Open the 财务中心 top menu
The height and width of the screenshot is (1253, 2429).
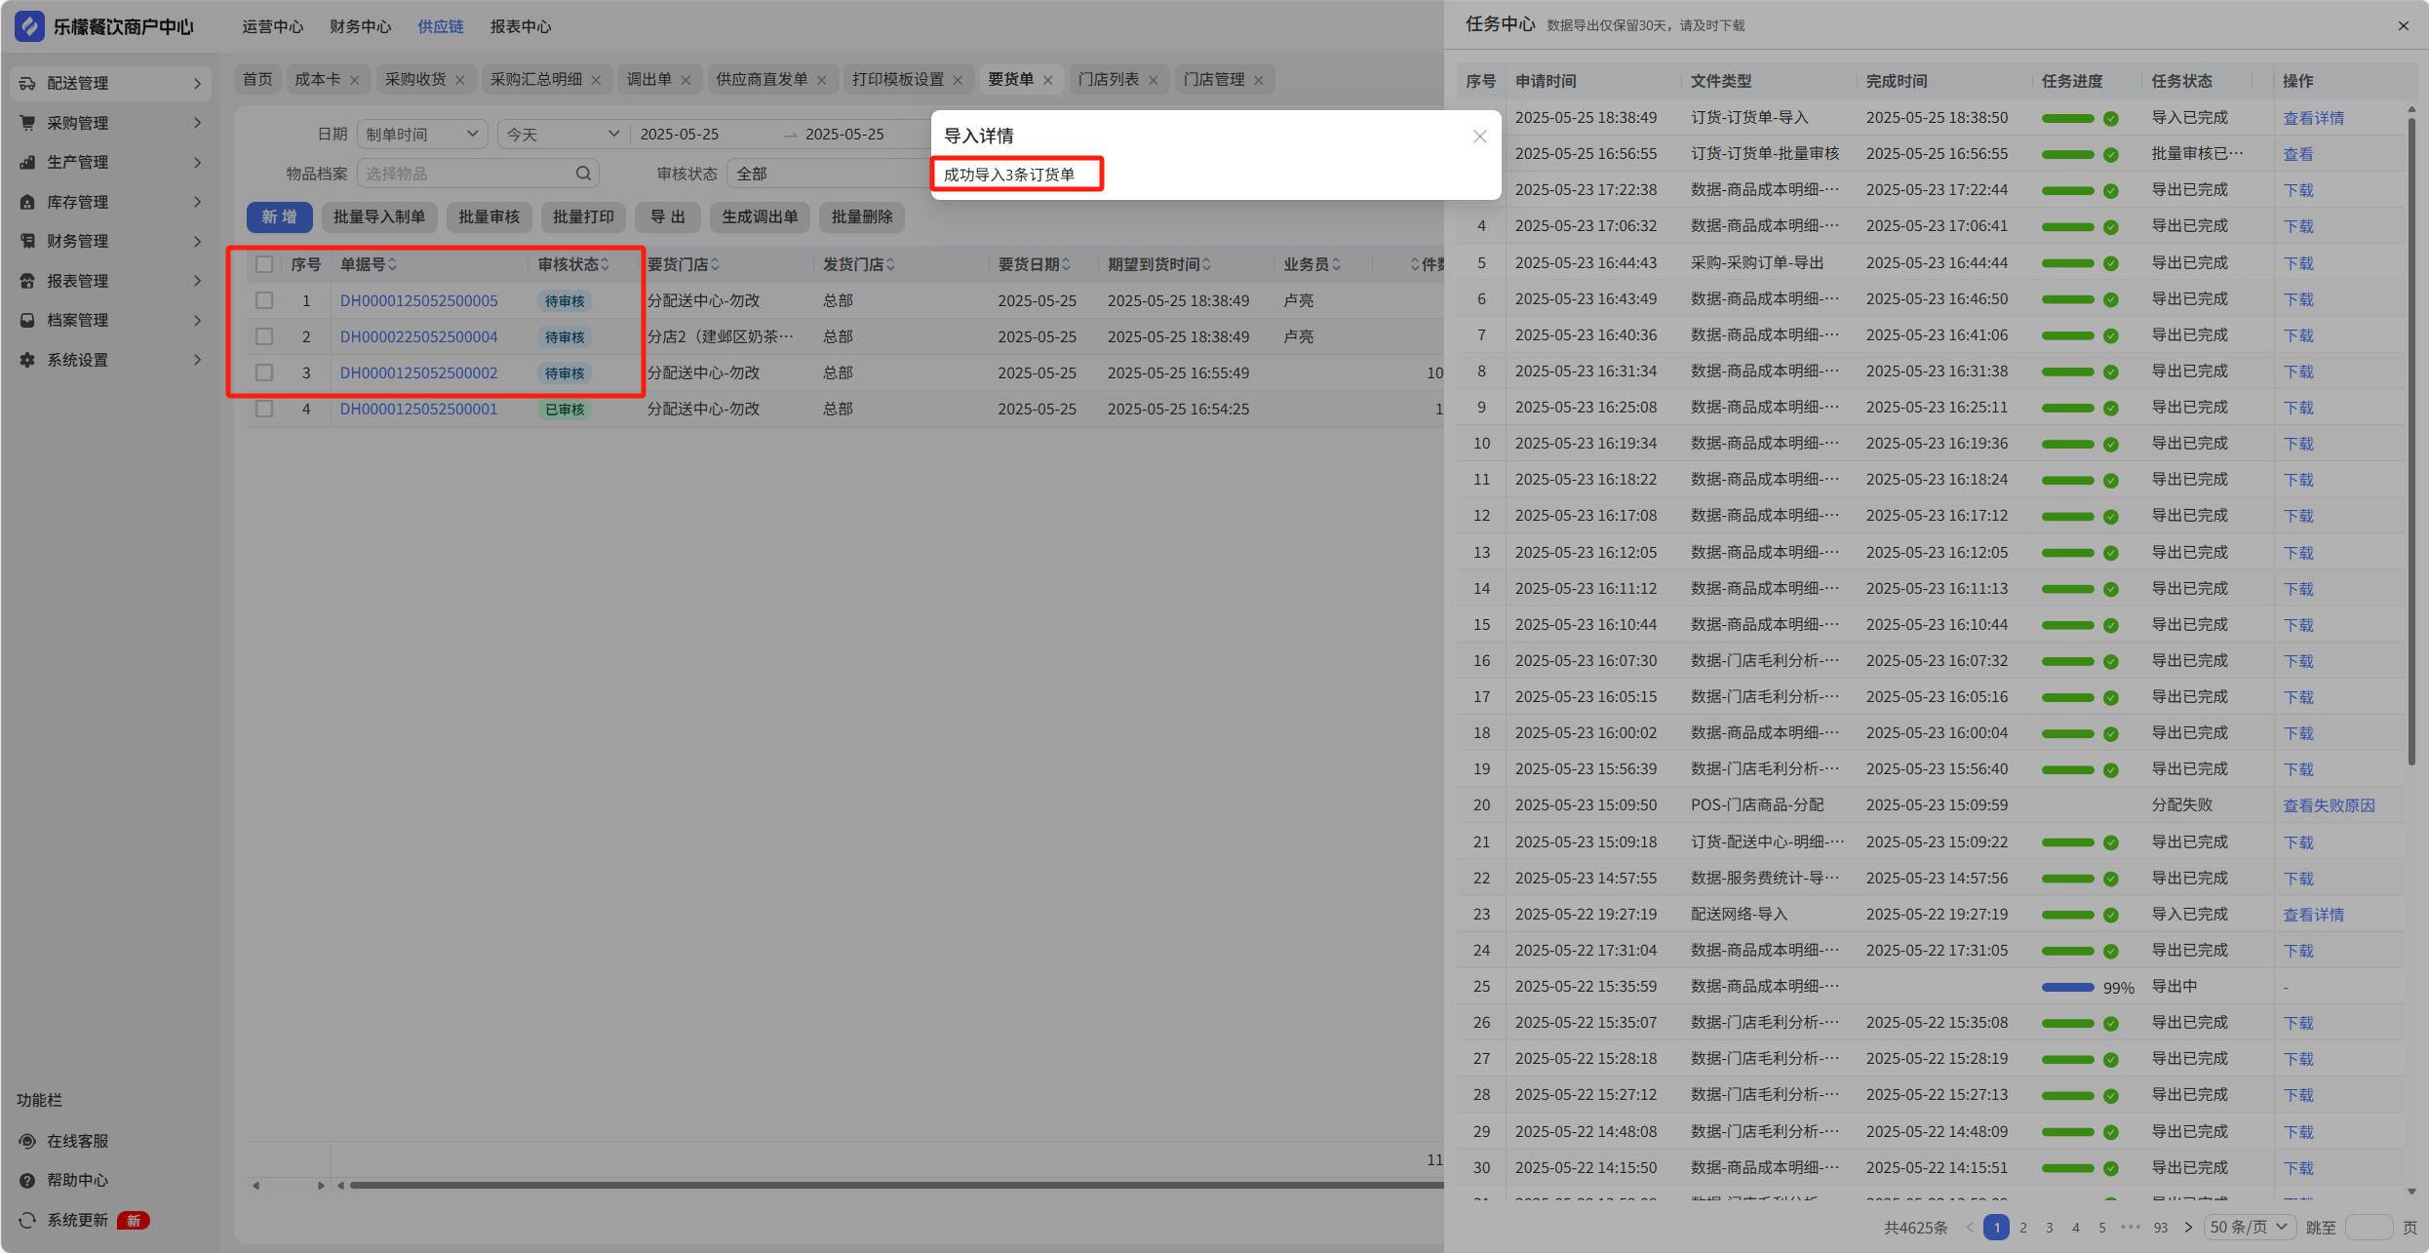pyautogui.click(x=360, y=26)
